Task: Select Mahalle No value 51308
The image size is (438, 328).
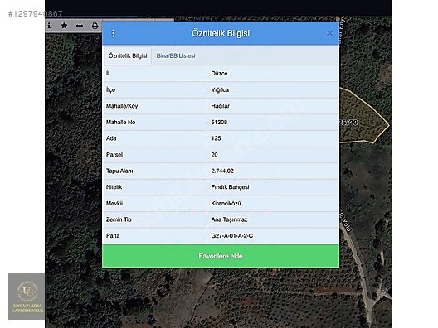Action: click(219, 122)
